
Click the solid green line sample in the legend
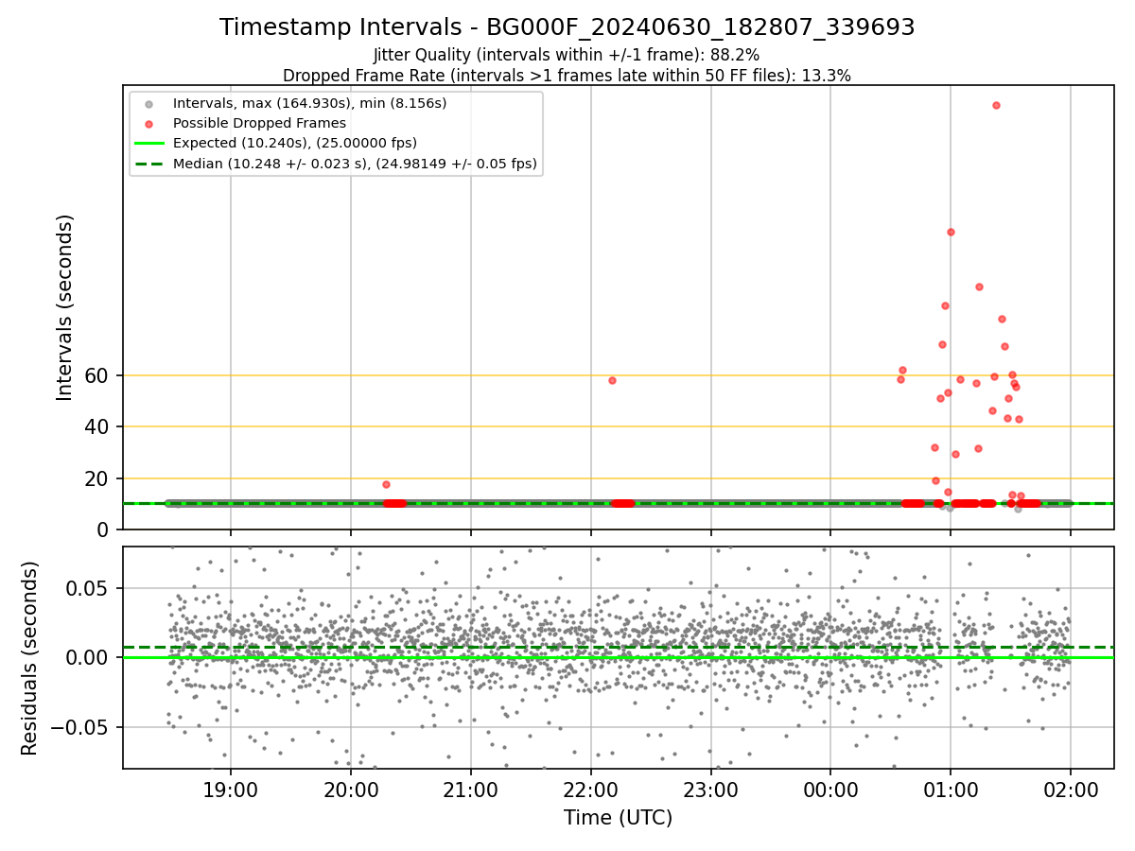148,144
